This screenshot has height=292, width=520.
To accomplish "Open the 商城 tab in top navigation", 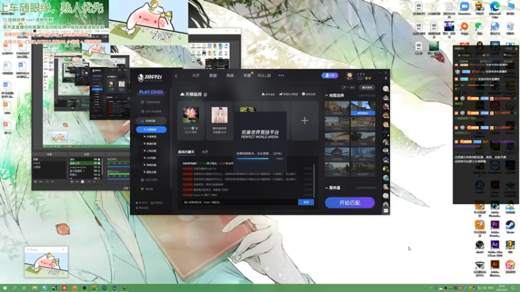I will (230, 76).
